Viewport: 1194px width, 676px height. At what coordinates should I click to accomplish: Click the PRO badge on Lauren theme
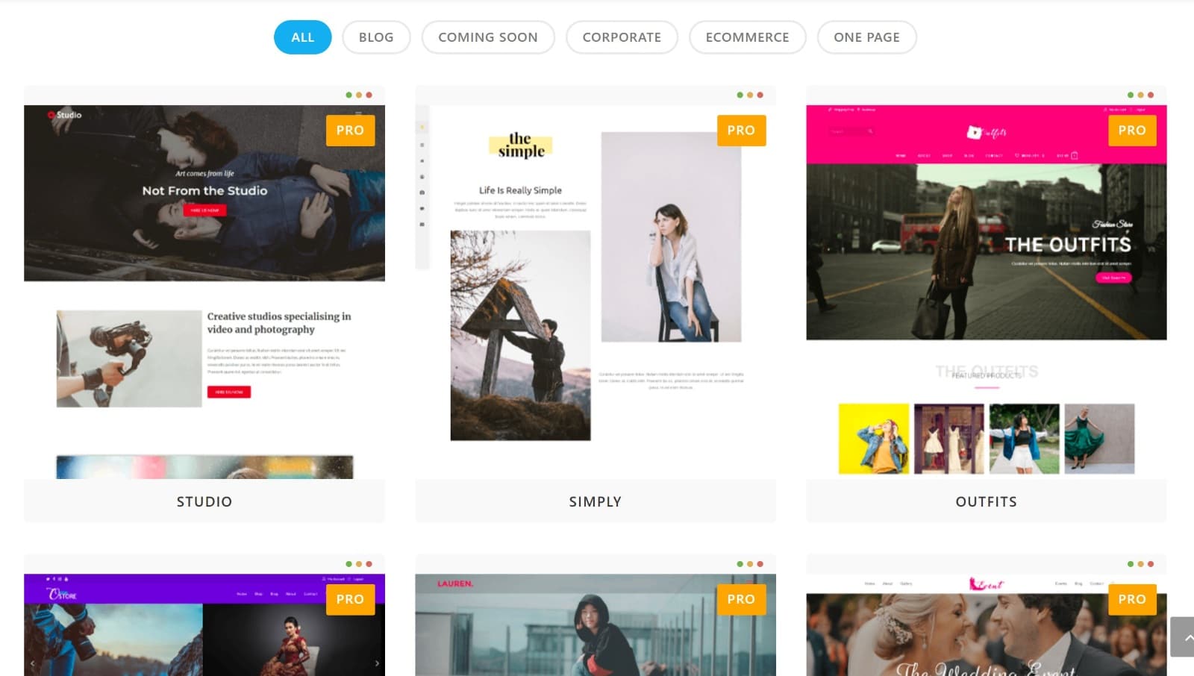point(741,599)
